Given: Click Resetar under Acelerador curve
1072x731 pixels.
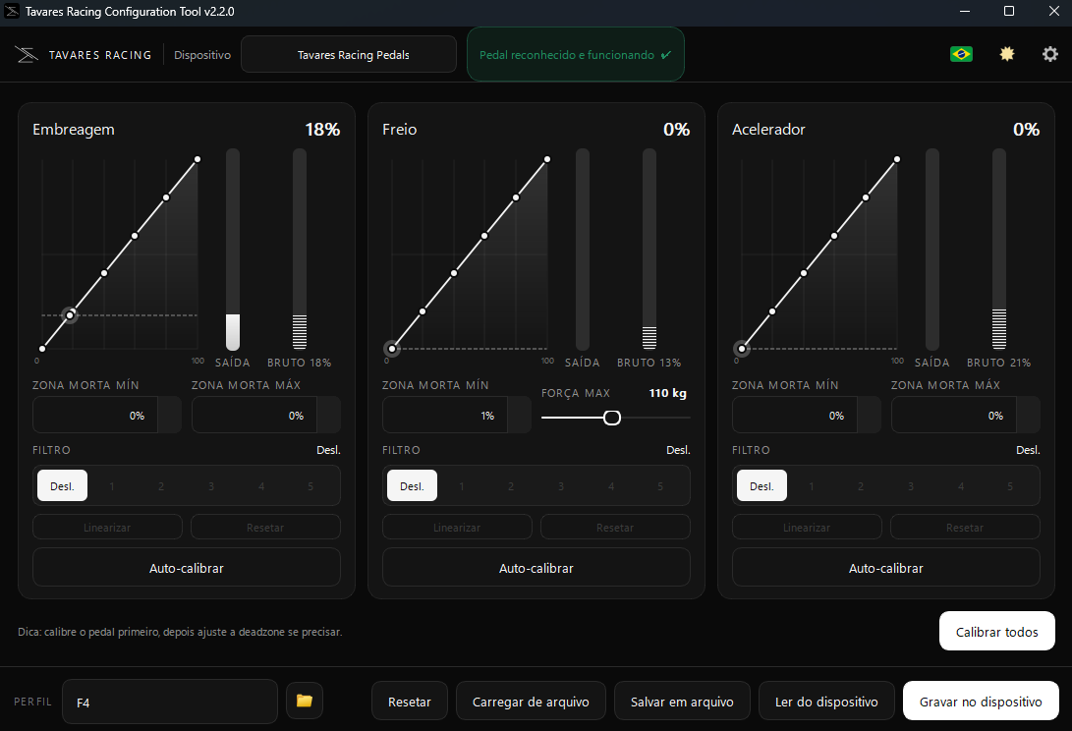Looking at the screenshot, I should pos(965,528).
